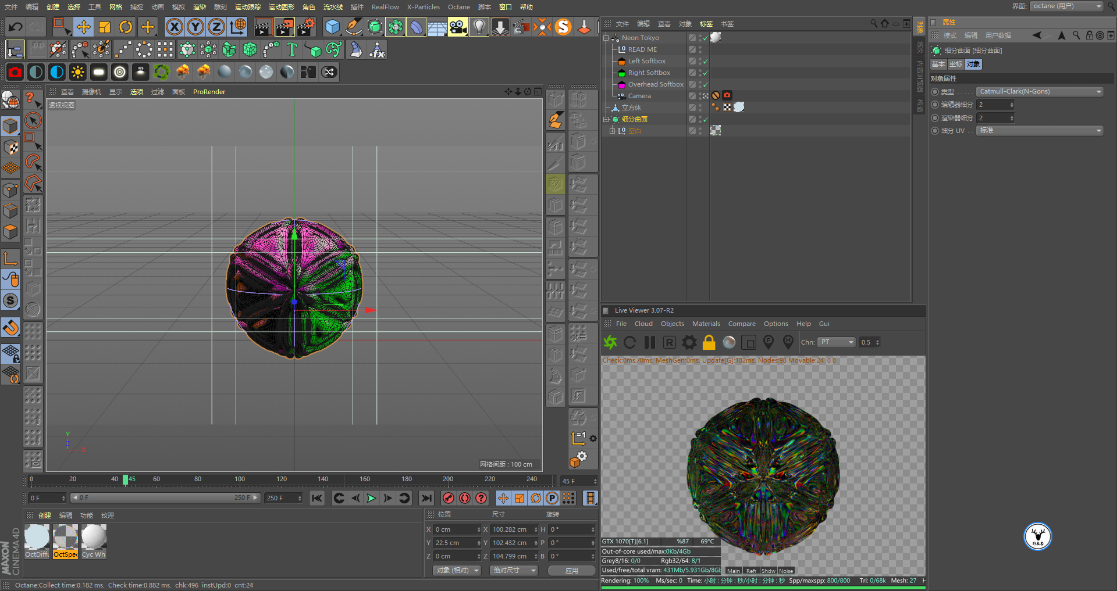Open the Chn PT channel dropdown
The width and height of the screenshot is (1117, 591).
pos(837,342)
